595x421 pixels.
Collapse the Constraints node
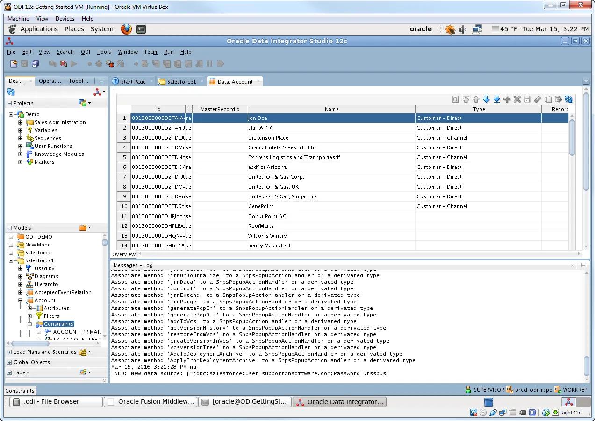click(30, 324)
